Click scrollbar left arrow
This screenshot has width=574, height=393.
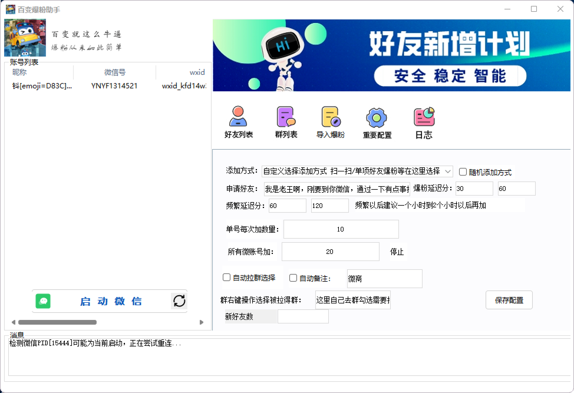(13, 322)
